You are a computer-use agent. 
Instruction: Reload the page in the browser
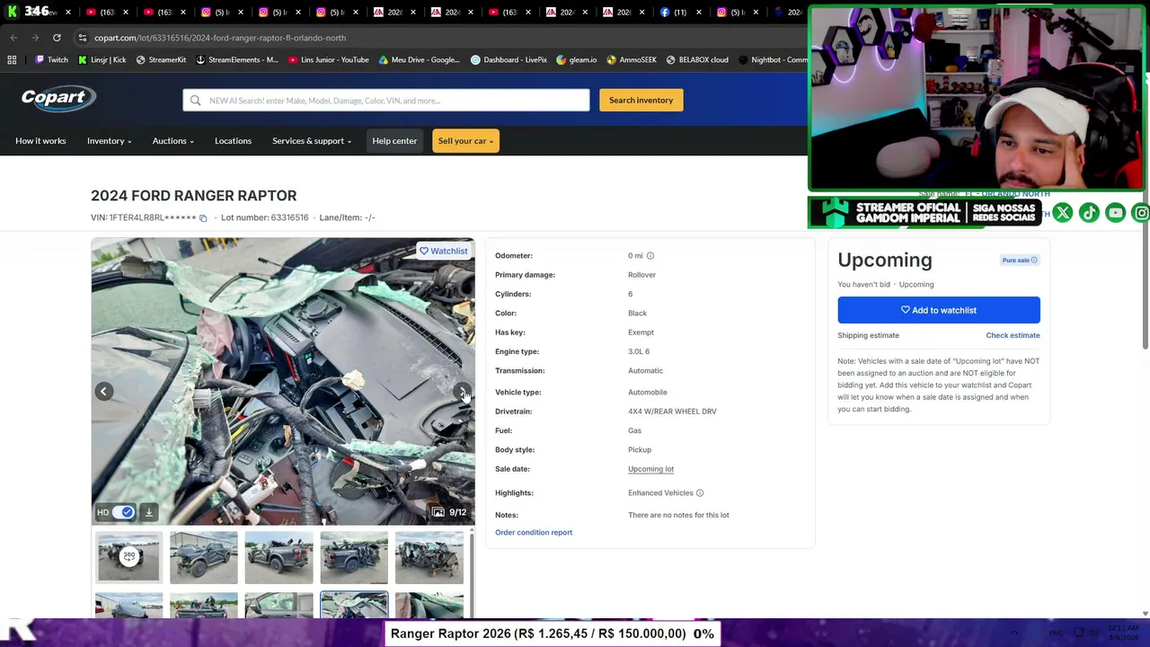(x=57, y=38)
